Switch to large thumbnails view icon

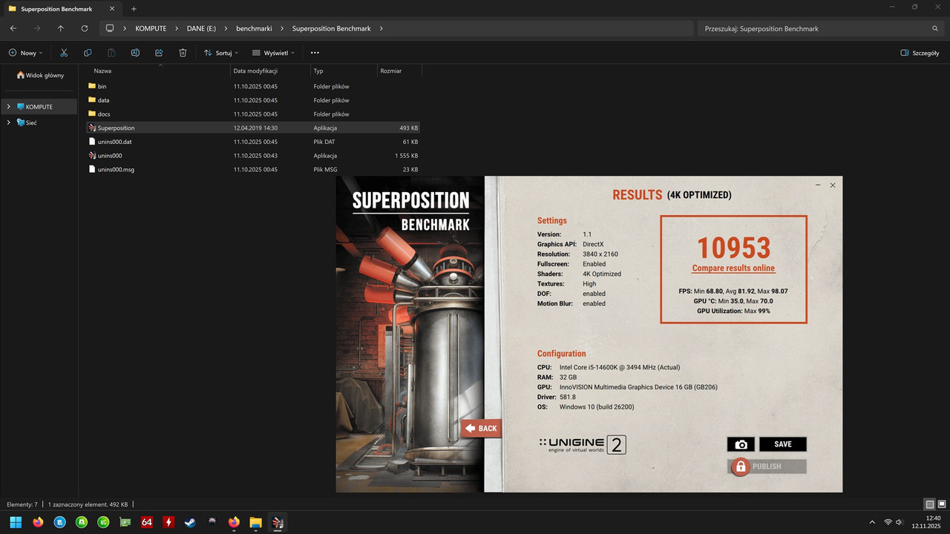click(x=941, y=504)
